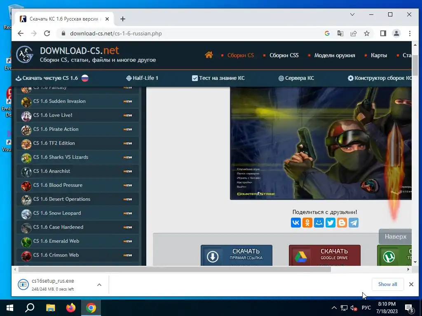This screenshot has width=422, height=316.
Task: Open File Explorer from taskbar
Action: click(x=50, y=308)
